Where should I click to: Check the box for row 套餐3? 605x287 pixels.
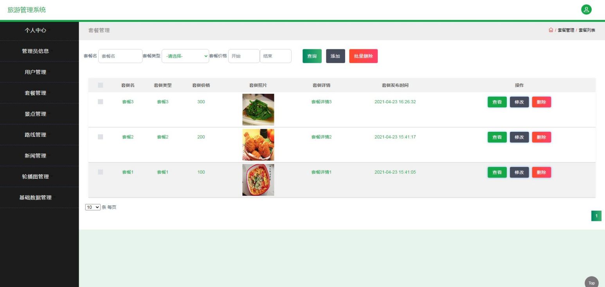[x=101, y=102]
